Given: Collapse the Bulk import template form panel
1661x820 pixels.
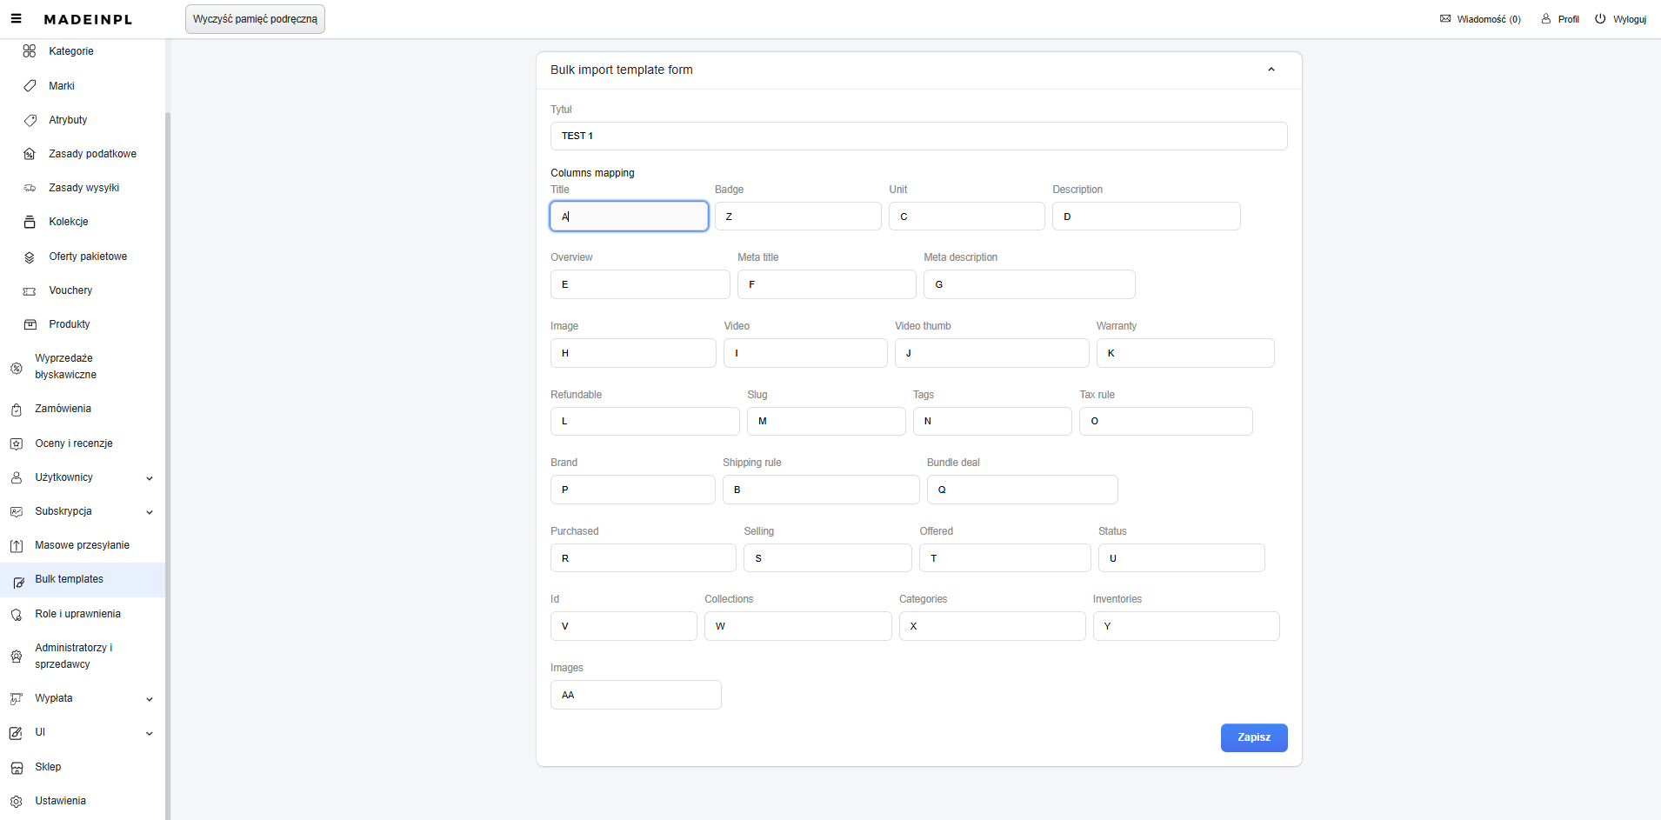Looking at the screenshot, I should (x=1271, y=70).
